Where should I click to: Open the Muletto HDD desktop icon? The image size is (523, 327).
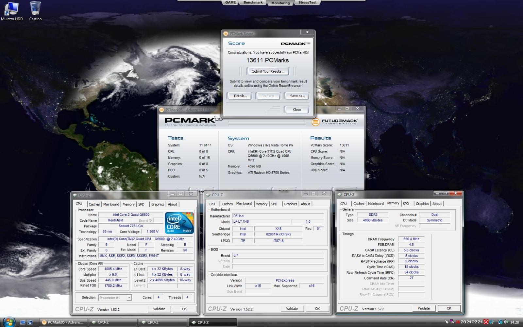click(11, 11)
